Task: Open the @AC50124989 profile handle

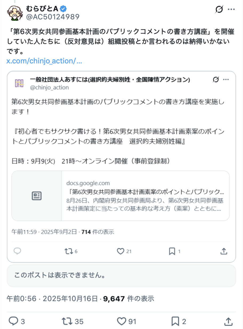Action: (x=53, y=17)
